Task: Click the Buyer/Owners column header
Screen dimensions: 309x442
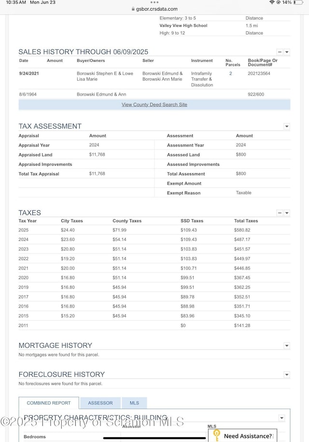Action: [91, 61]
